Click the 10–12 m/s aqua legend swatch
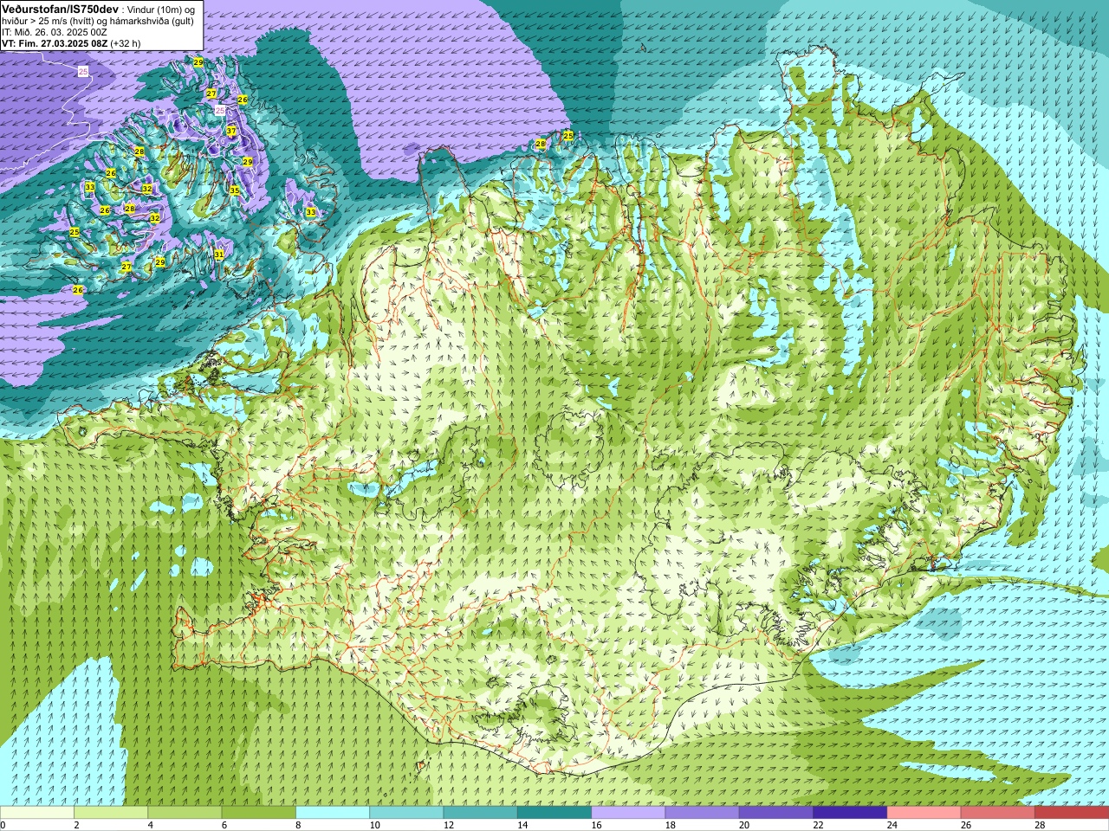The image size is (1109, 831). click(406, 813)
